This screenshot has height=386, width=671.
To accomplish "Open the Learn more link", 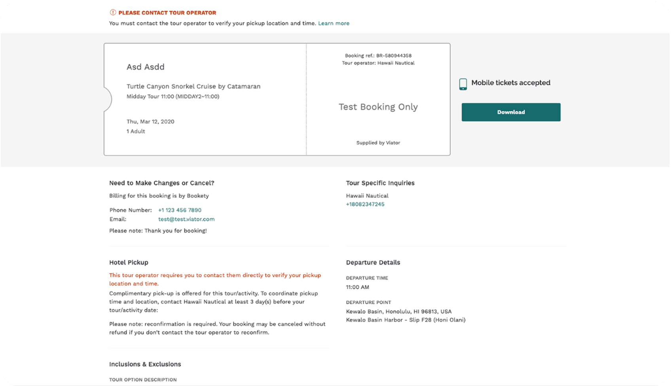I will pos(334,23).
